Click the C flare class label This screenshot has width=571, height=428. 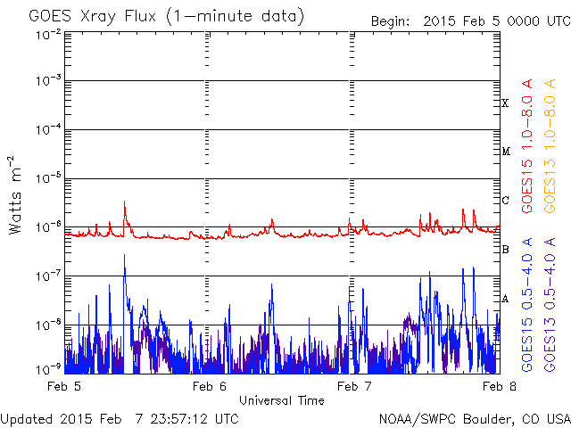click(506, 201)
